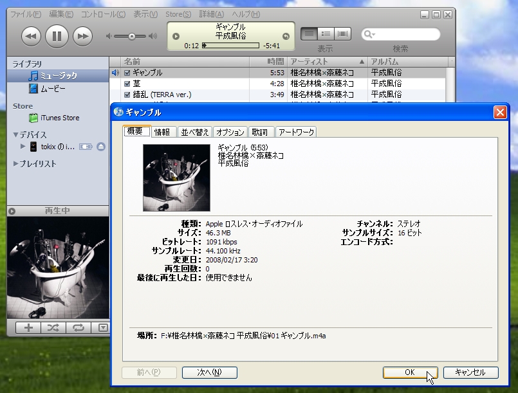Switch to the 概要 tab
This screenshot has width=518, height=393.
(x=137, y=131)
